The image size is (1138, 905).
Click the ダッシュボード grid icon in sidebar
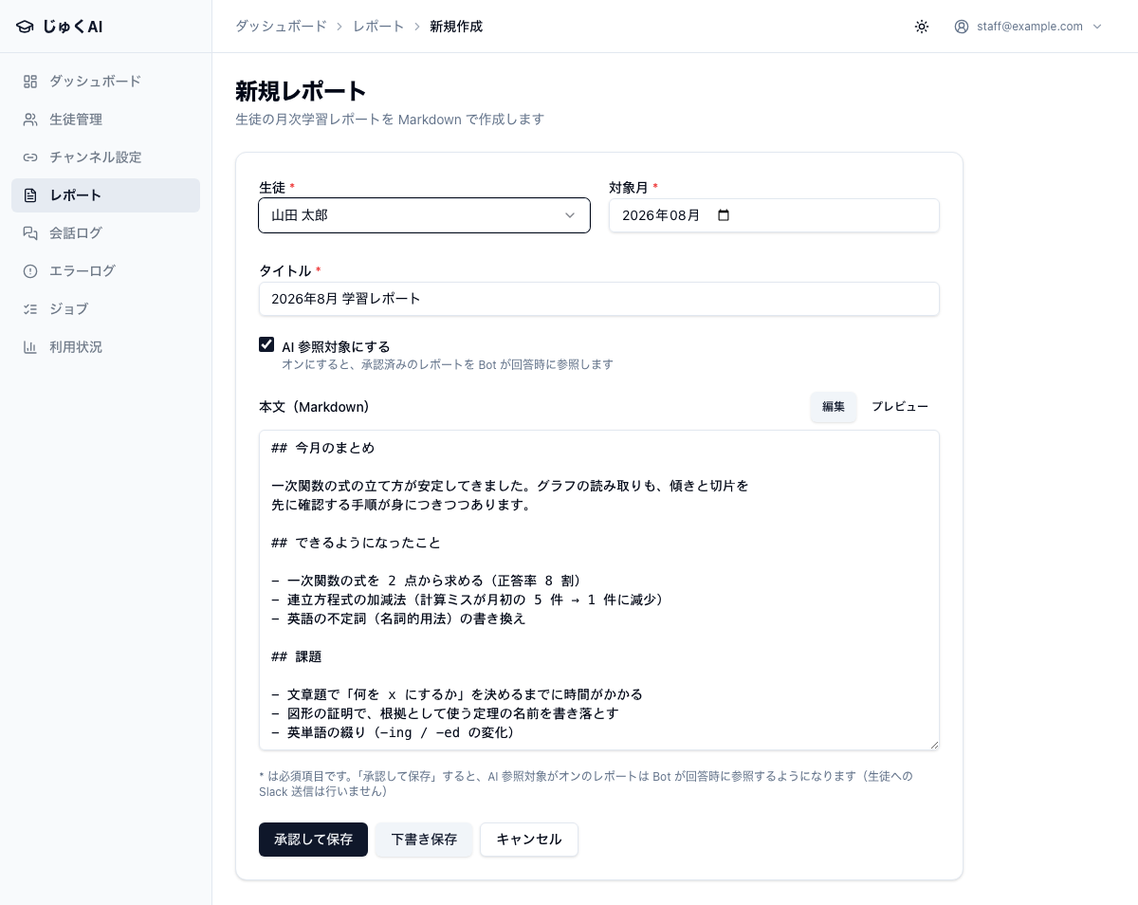click(30, 82)
